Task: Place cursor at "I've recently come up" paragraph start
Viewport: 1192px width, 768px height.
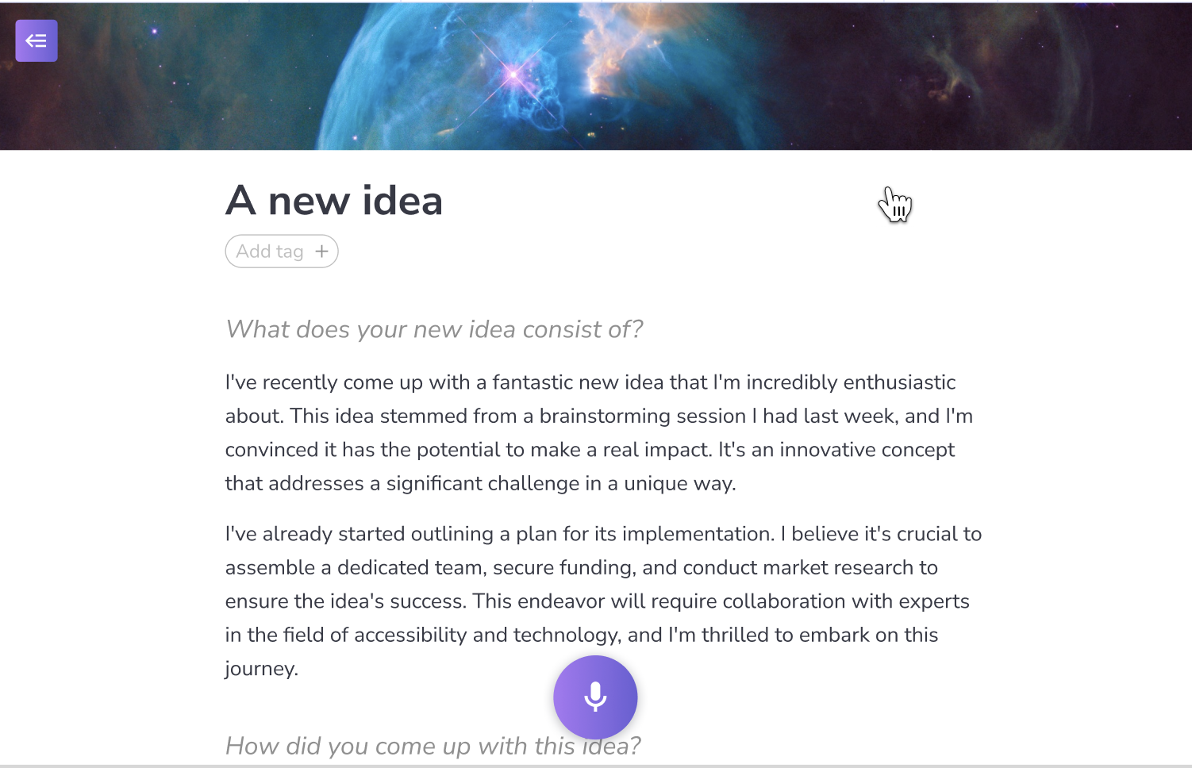Action: (x=226, y=382)
